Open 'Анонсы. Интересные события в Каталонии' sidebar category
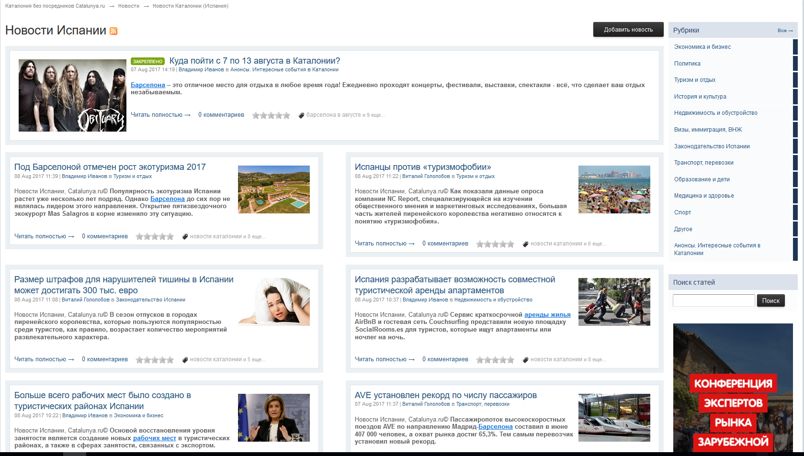The height and width of the screenshot is (456, 804). click(717, 249)
